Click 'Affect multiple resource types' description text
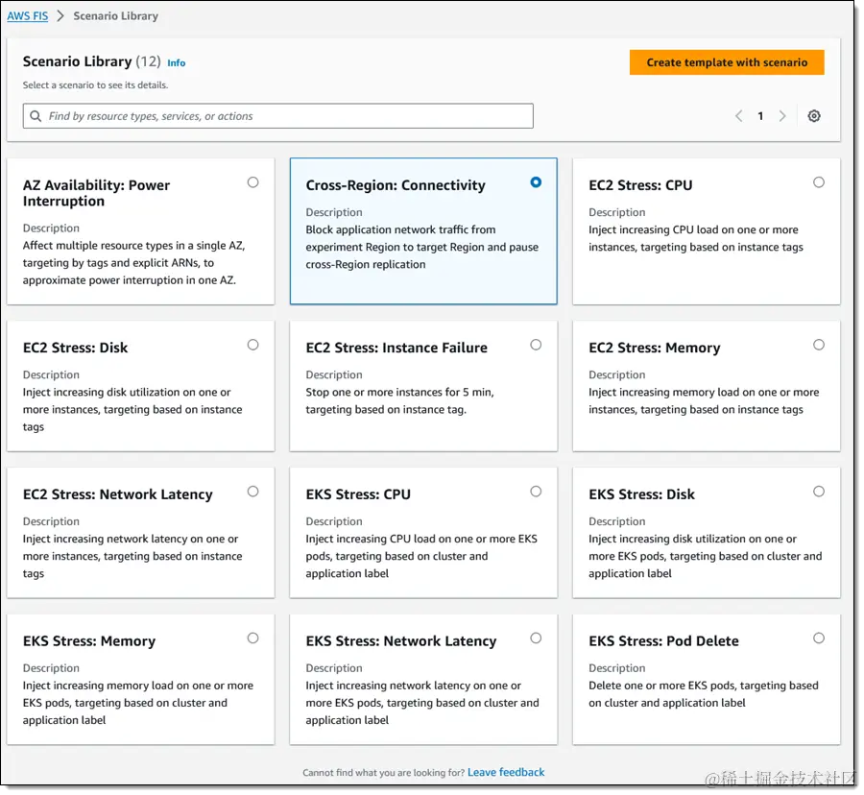The width and height of the screenshot is (864, 795). [x=134, y=264]
